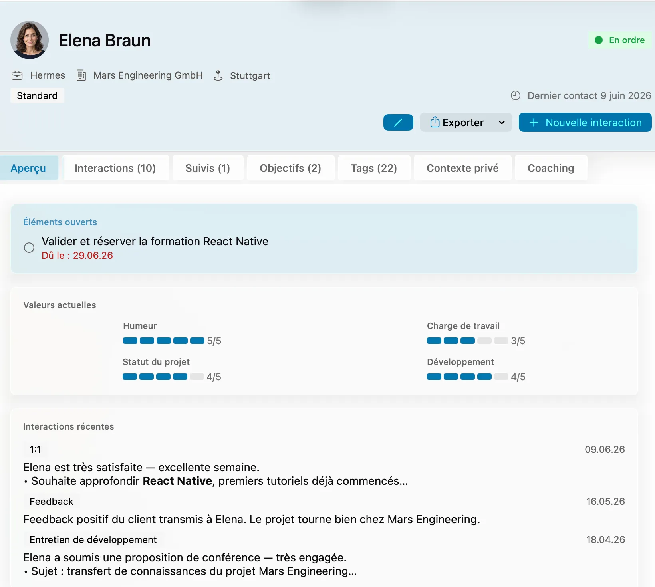Viewport: 655px width, 587px height.
Task: Click the date 18.04.26
Action: (605, 539)
